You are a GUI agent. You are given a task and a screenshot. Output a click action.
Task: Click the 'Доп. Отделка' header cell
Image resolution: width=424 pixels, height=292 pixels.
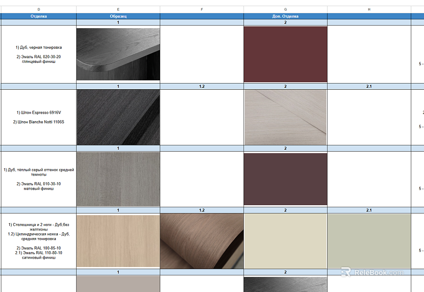pyautogui.click(x=285, y=16)
